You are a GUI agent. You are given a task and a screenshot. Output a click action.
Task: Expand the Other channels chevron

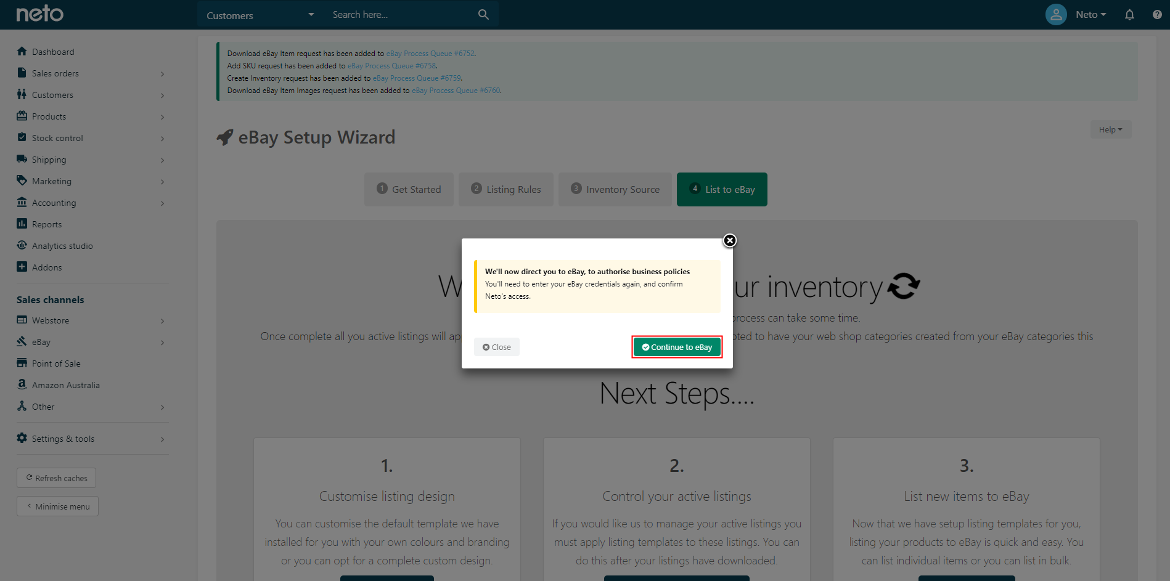point(162,407)
